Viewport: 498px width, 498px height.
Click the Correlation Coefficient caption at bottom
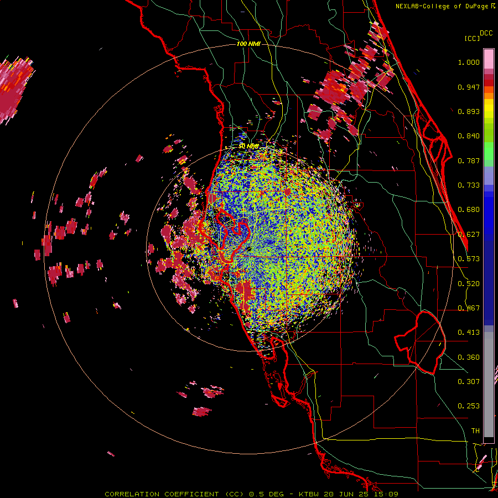click(252, 494)
